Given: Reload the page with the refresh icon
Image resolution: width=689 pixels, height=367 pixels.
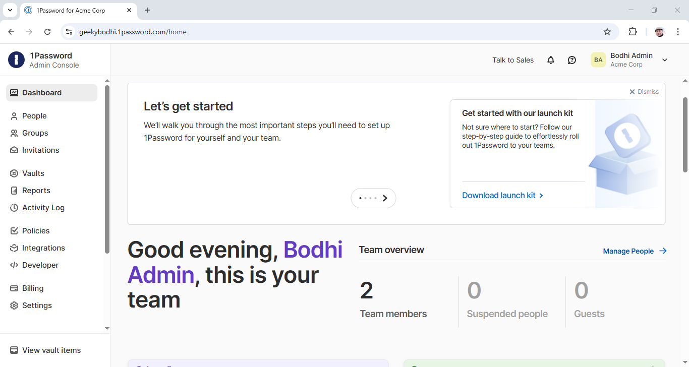Looking at the screenshot, I should tap(47, 32).
